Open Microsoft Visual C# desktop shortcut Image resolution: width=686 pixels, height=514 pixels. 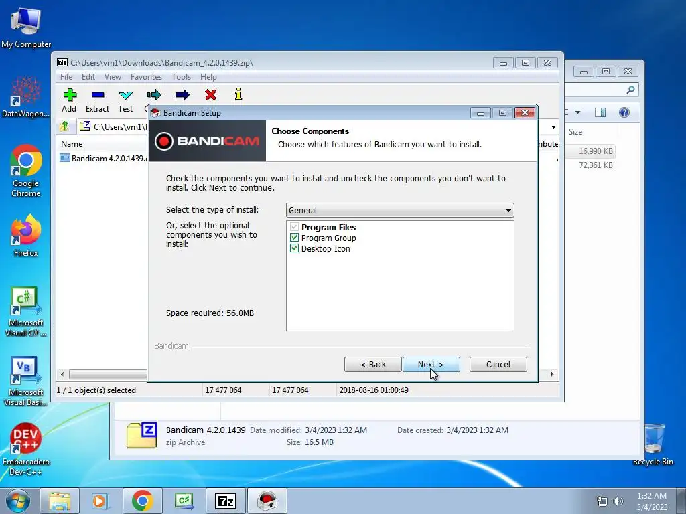click(x=26, y=312)
